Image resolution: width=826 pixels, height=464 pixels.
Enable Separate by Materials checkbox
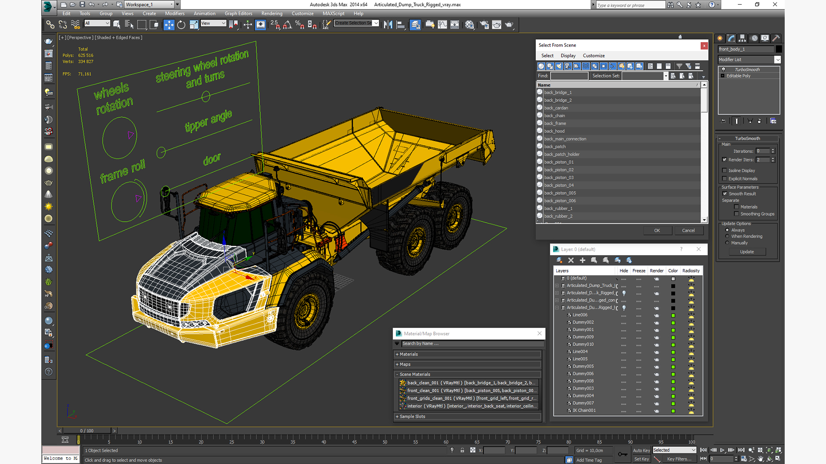coord(737,207)
